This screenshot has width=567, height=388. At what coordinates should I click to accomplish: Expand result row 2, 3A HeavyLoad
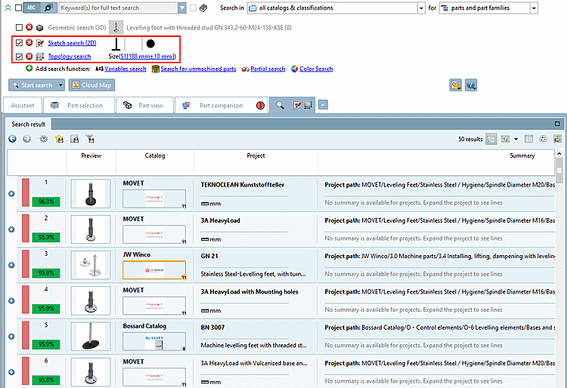point(11,229)
